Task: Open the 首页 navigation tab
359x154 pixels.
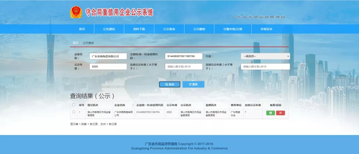Action: pyautogui.click(x=82, y=29)
